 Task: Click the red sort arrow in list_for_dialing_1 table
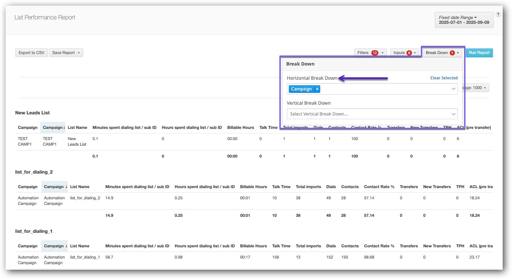[66, 246]
